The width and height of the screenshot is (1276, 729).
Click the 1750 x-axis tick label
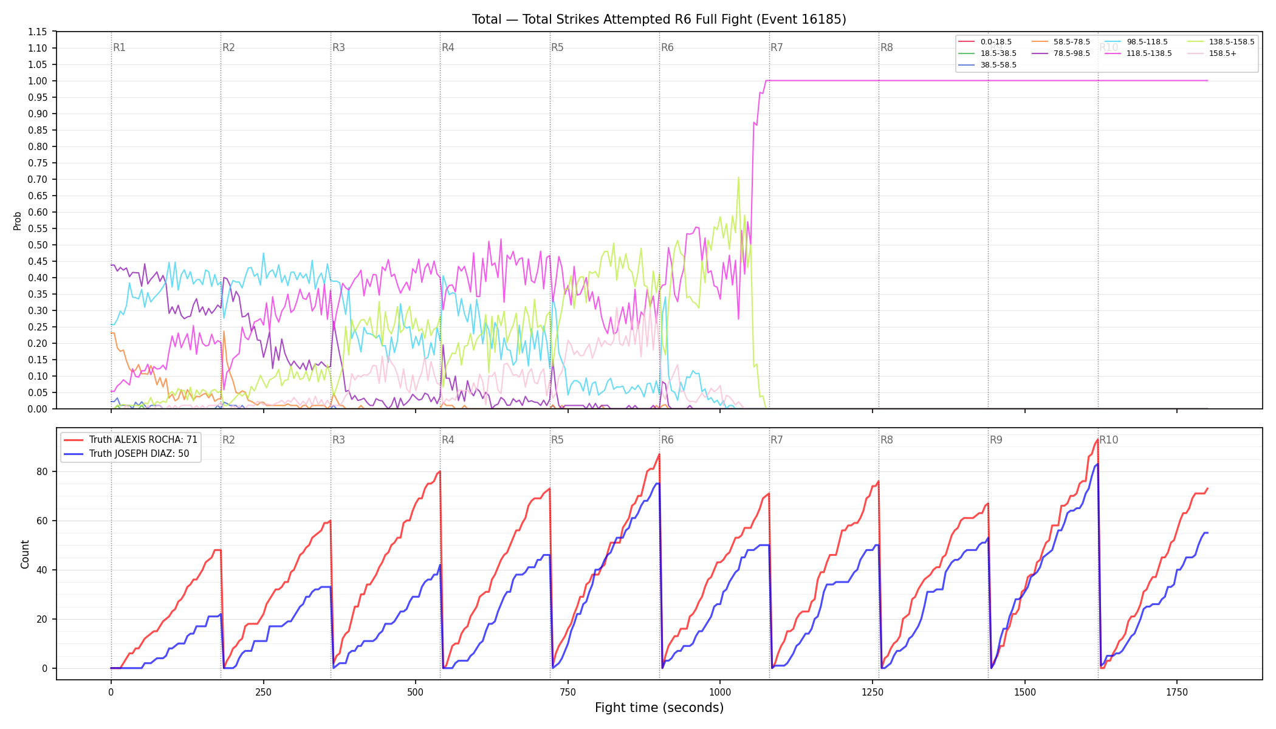1177,692
